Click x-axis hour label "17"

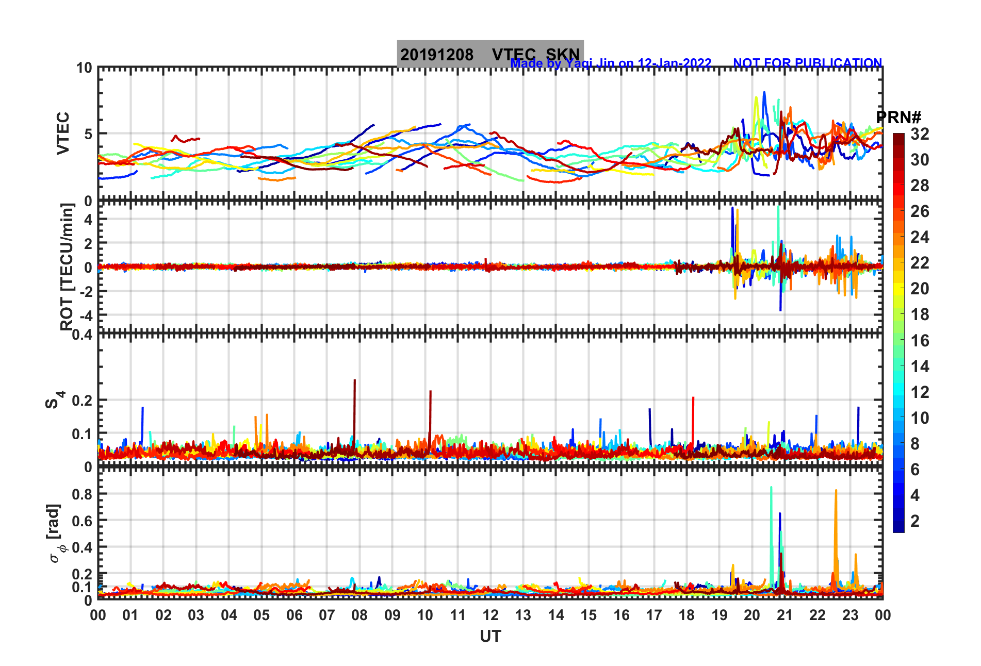pyautogui.click(x=654, y=615)
